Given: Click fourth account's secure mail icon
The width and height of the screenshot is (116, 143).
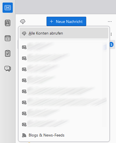Looking at the screenshot, I should (x=24, y=80).
